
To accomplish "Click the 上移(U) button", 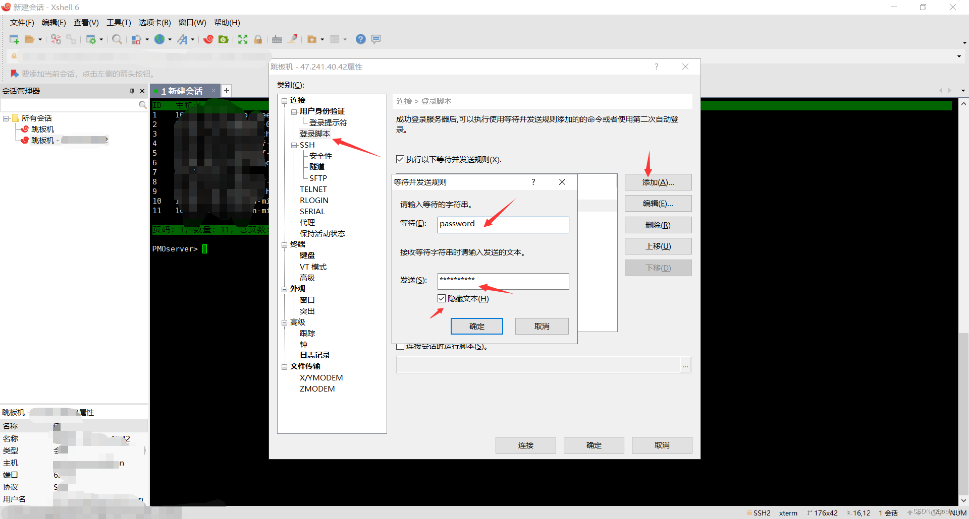I will [x=658, y=246].
